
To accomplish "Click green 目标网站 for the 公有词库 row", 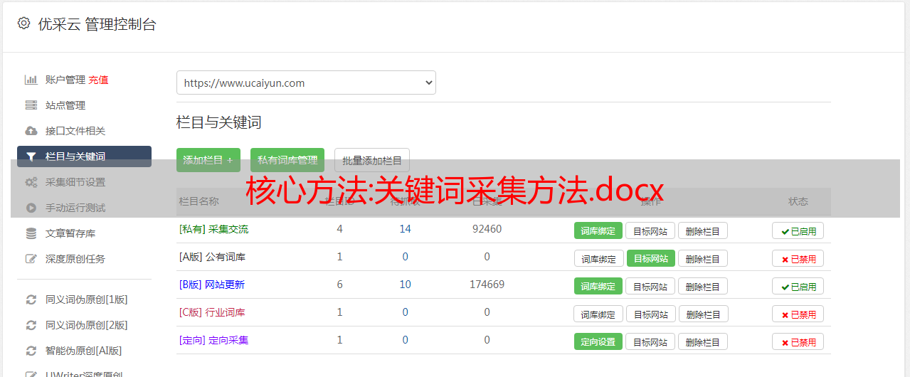I will (651, 258).
